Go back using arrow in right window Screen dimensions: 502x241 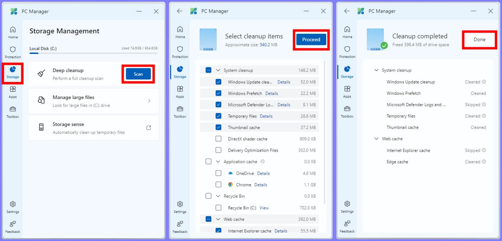point(347,11)
